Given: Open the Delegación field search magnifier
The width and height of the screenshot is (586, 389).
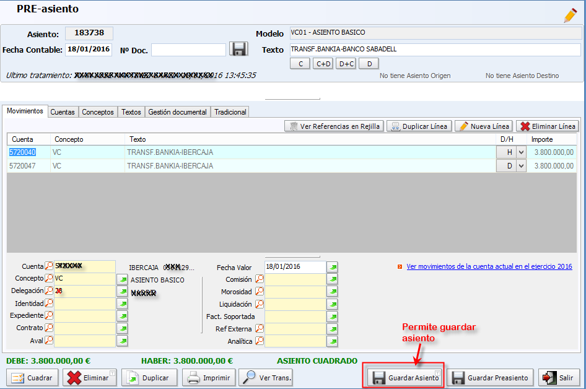Looking at the screenshot, I should 49,291.
